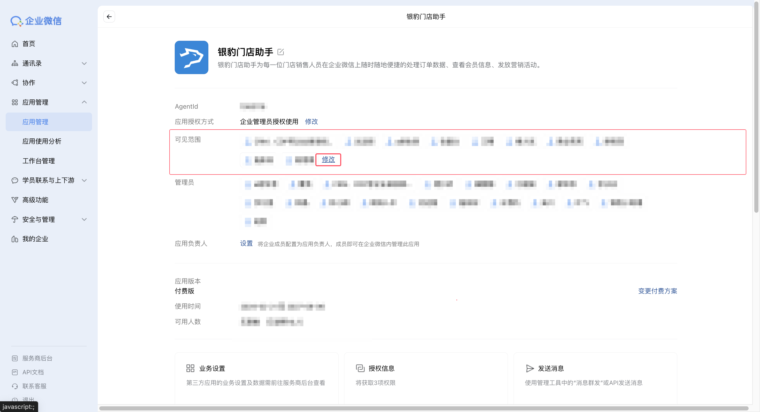Click 修改 link in 可见范围 row
This screenshot has height=412, width=760.
point(328,160)
